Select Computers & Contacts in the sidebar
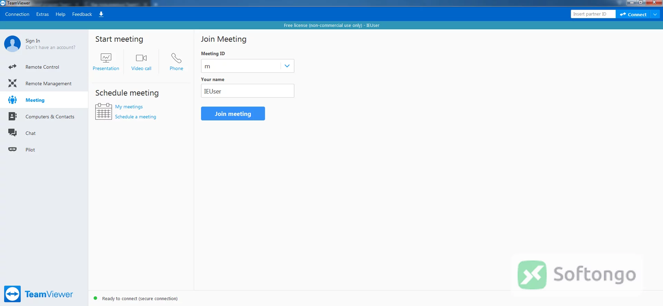 [44, 116]
